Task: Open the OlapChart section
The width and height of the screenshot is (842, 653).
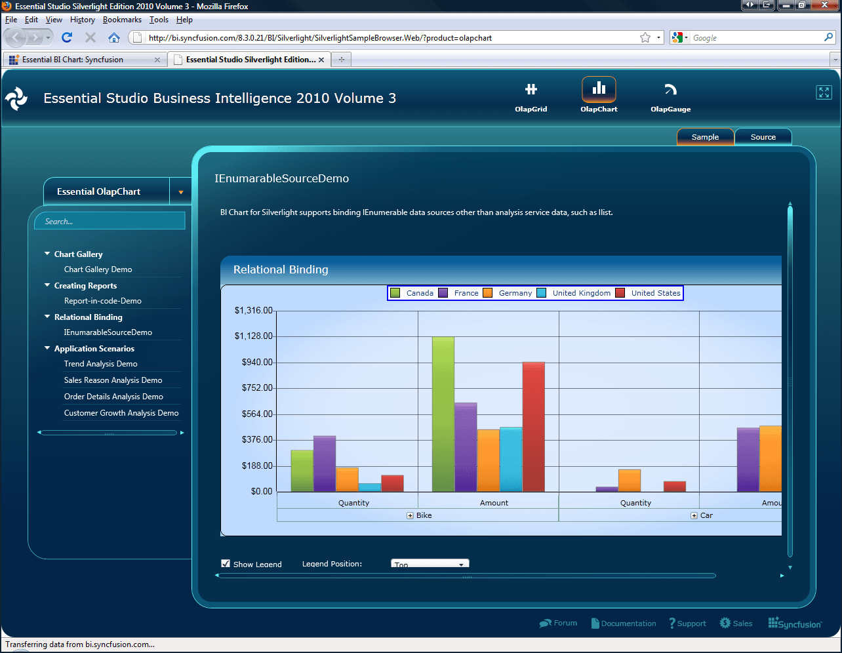Action: [x=599, y=92]
